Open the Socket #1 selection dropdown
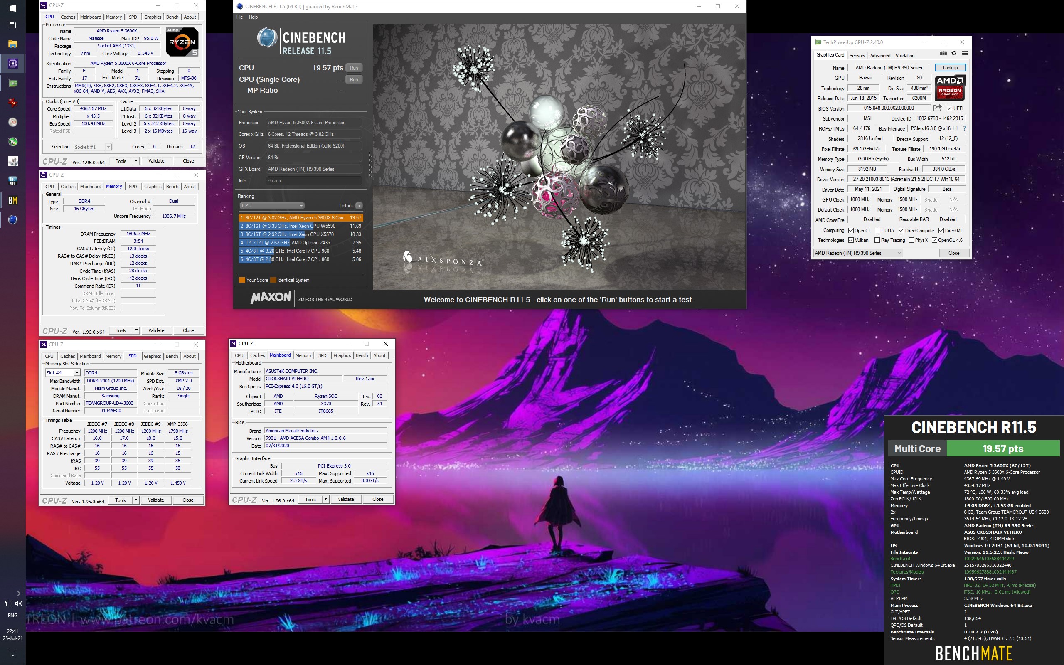Image resolution: width=1064 pixels, height=665 pixels. click(x=93, y=147)
